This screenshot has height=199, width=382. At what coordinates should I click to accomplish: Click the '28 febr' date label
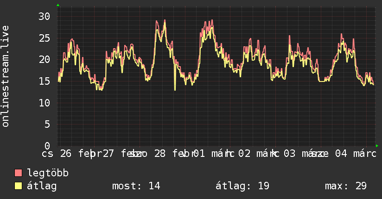[174, 154]
